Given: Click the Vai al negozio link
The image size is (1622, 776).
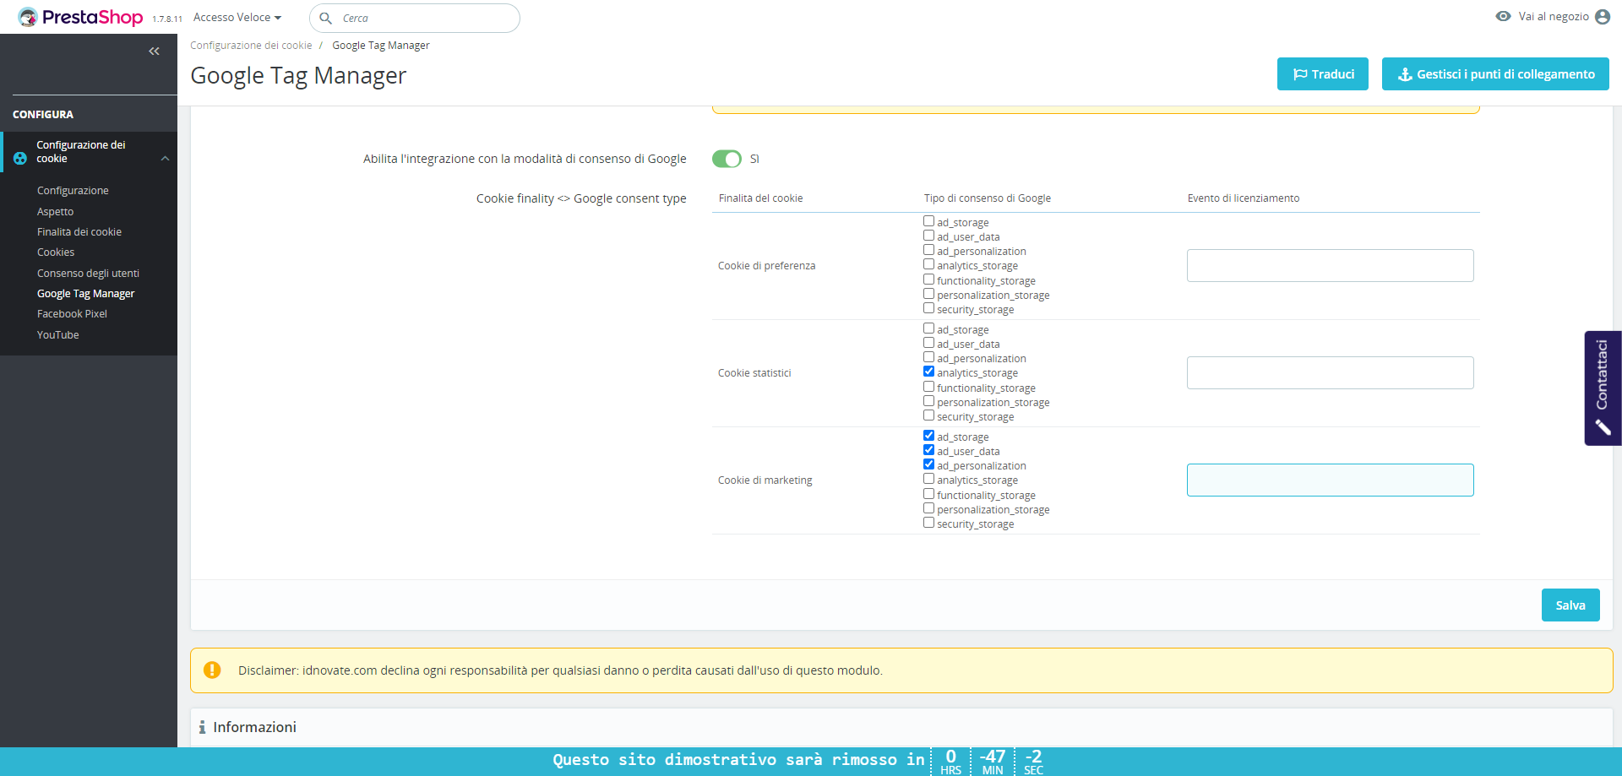Looking at the screenshot, I should (1554, 16).
